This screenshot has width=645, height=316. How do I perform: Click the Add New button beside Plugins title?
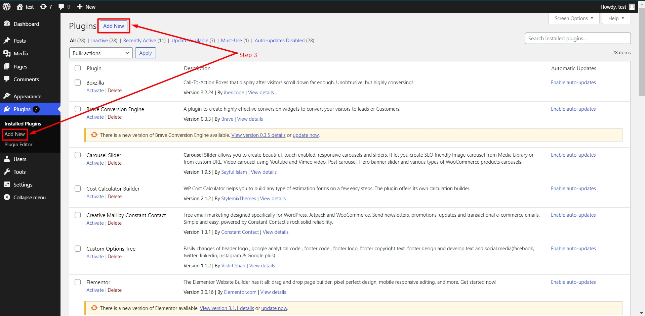pos(114,26)
